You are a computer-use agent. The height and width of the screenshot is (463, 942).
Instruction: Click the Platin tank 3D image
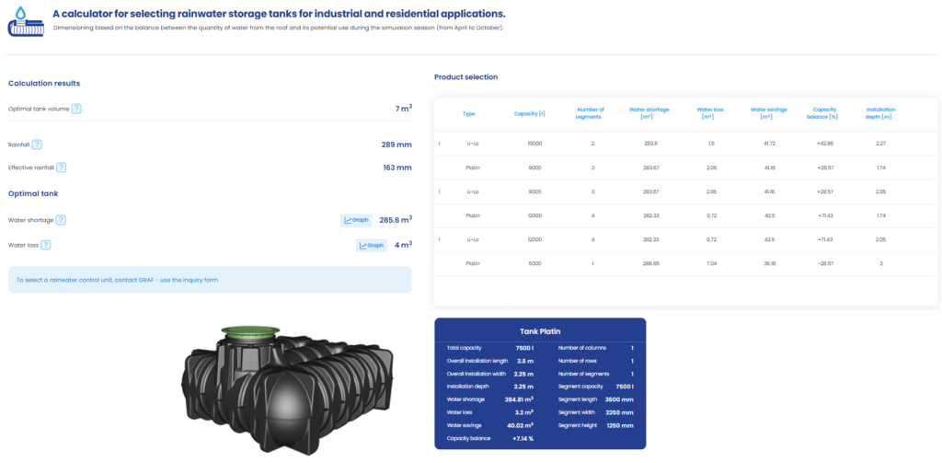(287, 390)
